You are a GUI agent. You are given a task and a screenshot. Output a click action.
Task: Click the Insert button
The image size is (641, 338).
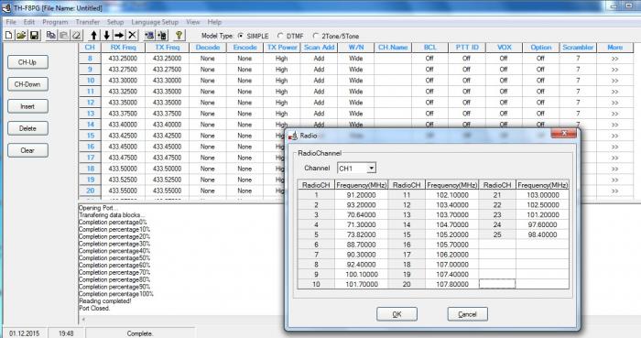click(27, 106)
